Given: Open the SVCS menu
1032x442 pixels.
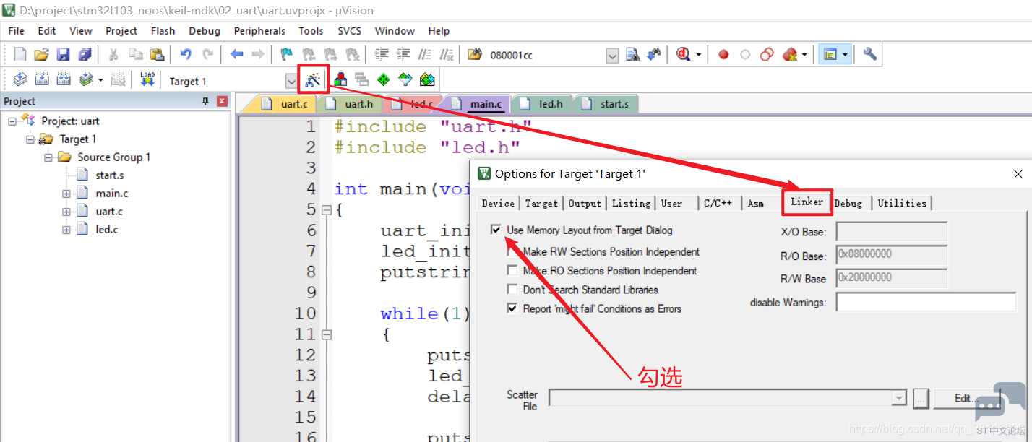Looking at the screenshot, I should click(x=350, y=31).
